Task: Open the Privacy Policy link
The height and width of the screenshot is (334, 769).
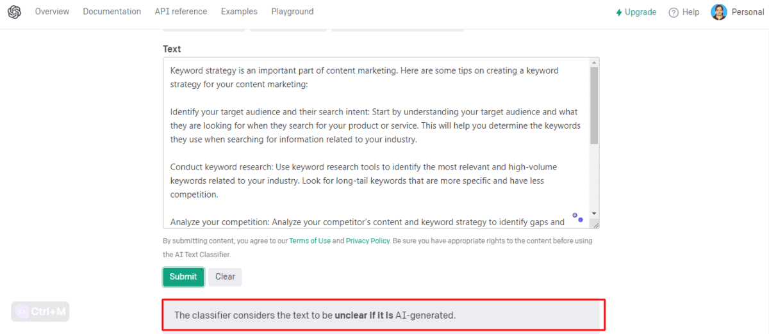Action: tap(368, 241)
